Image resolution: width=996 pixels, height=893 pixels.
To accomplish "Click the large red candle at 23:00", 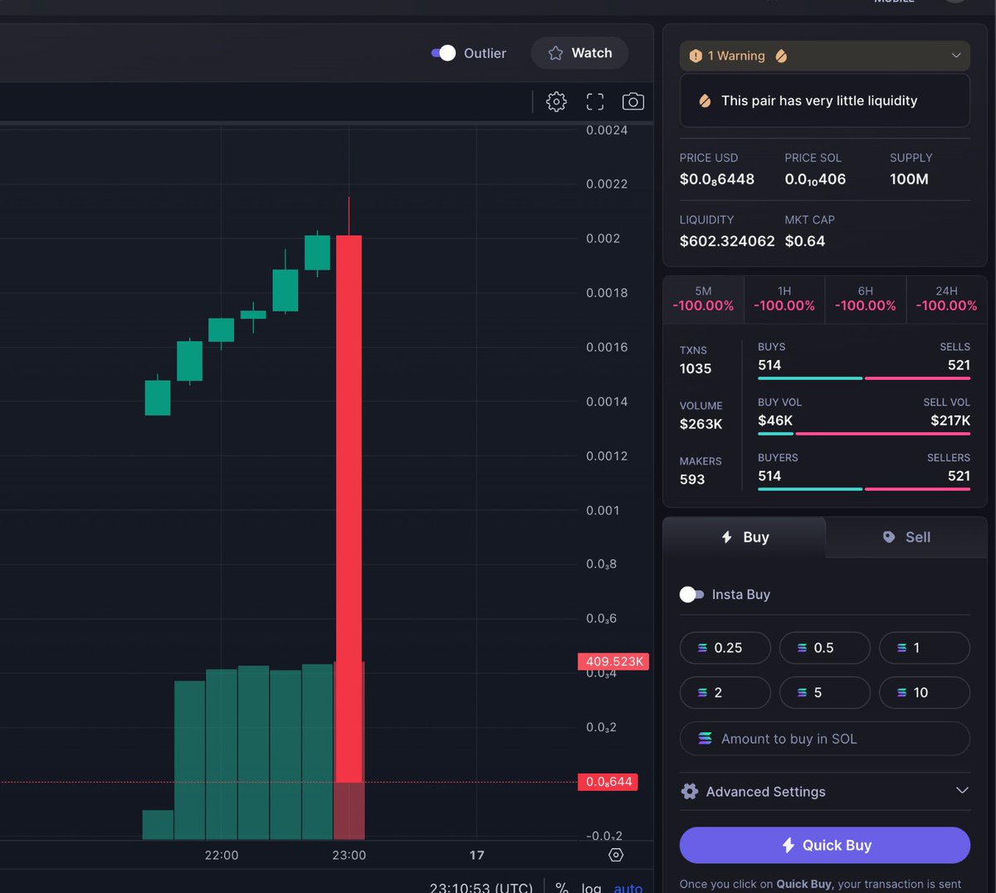I will (x=349, y=509).
